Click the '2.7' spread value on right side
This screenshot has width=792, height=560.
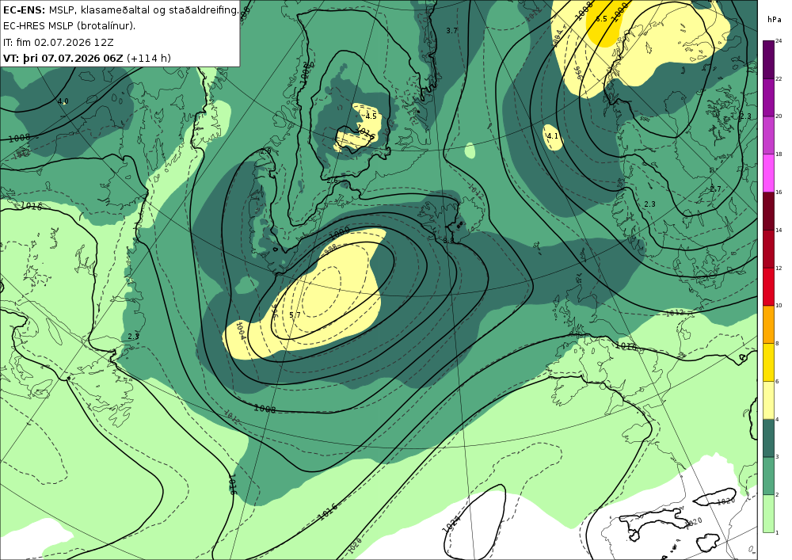[715, 189]
